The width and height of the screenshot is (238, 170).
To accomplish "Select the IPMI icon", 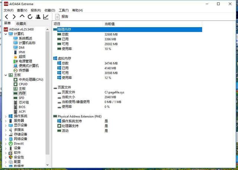I will click(x=15, y=52).
